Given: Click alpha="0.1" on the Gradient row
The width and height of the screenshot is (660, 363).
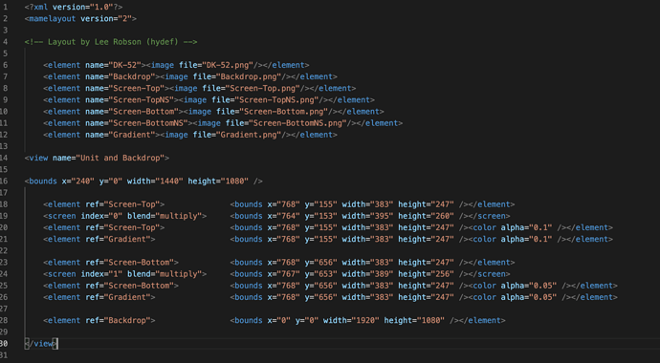Looking at the screenshot, I should (526, 239).
